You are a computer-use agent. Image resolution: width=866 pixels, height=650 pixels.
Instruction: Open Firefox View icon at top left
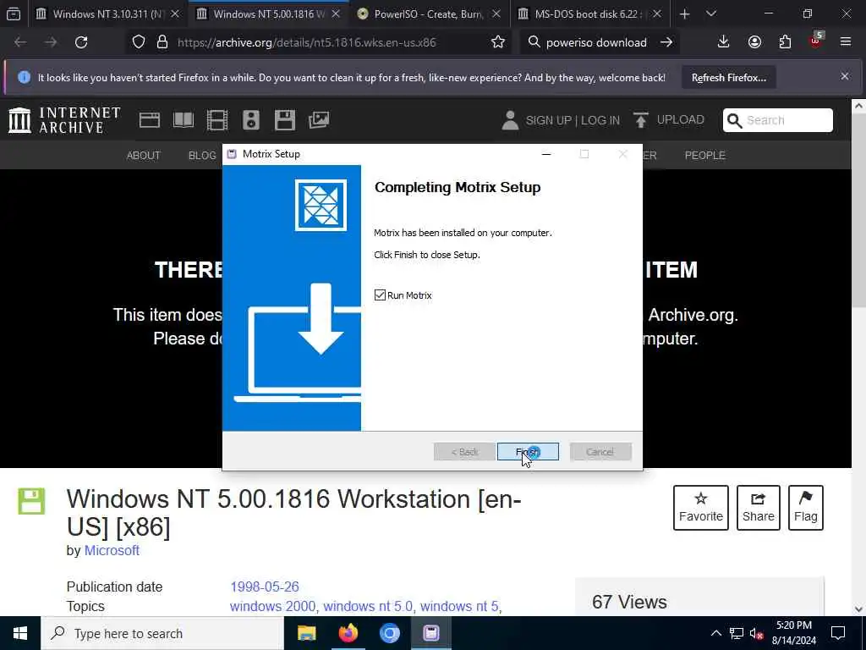pyautogui.click(x=14, y=14)
